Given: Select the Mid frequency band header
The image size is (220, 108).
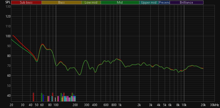Looking at the screenshot, I should click(x=120, y=2).
